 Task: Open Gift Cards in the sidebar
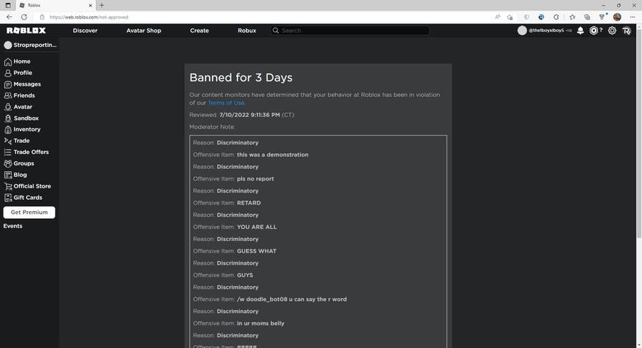[x=23, y=198]
